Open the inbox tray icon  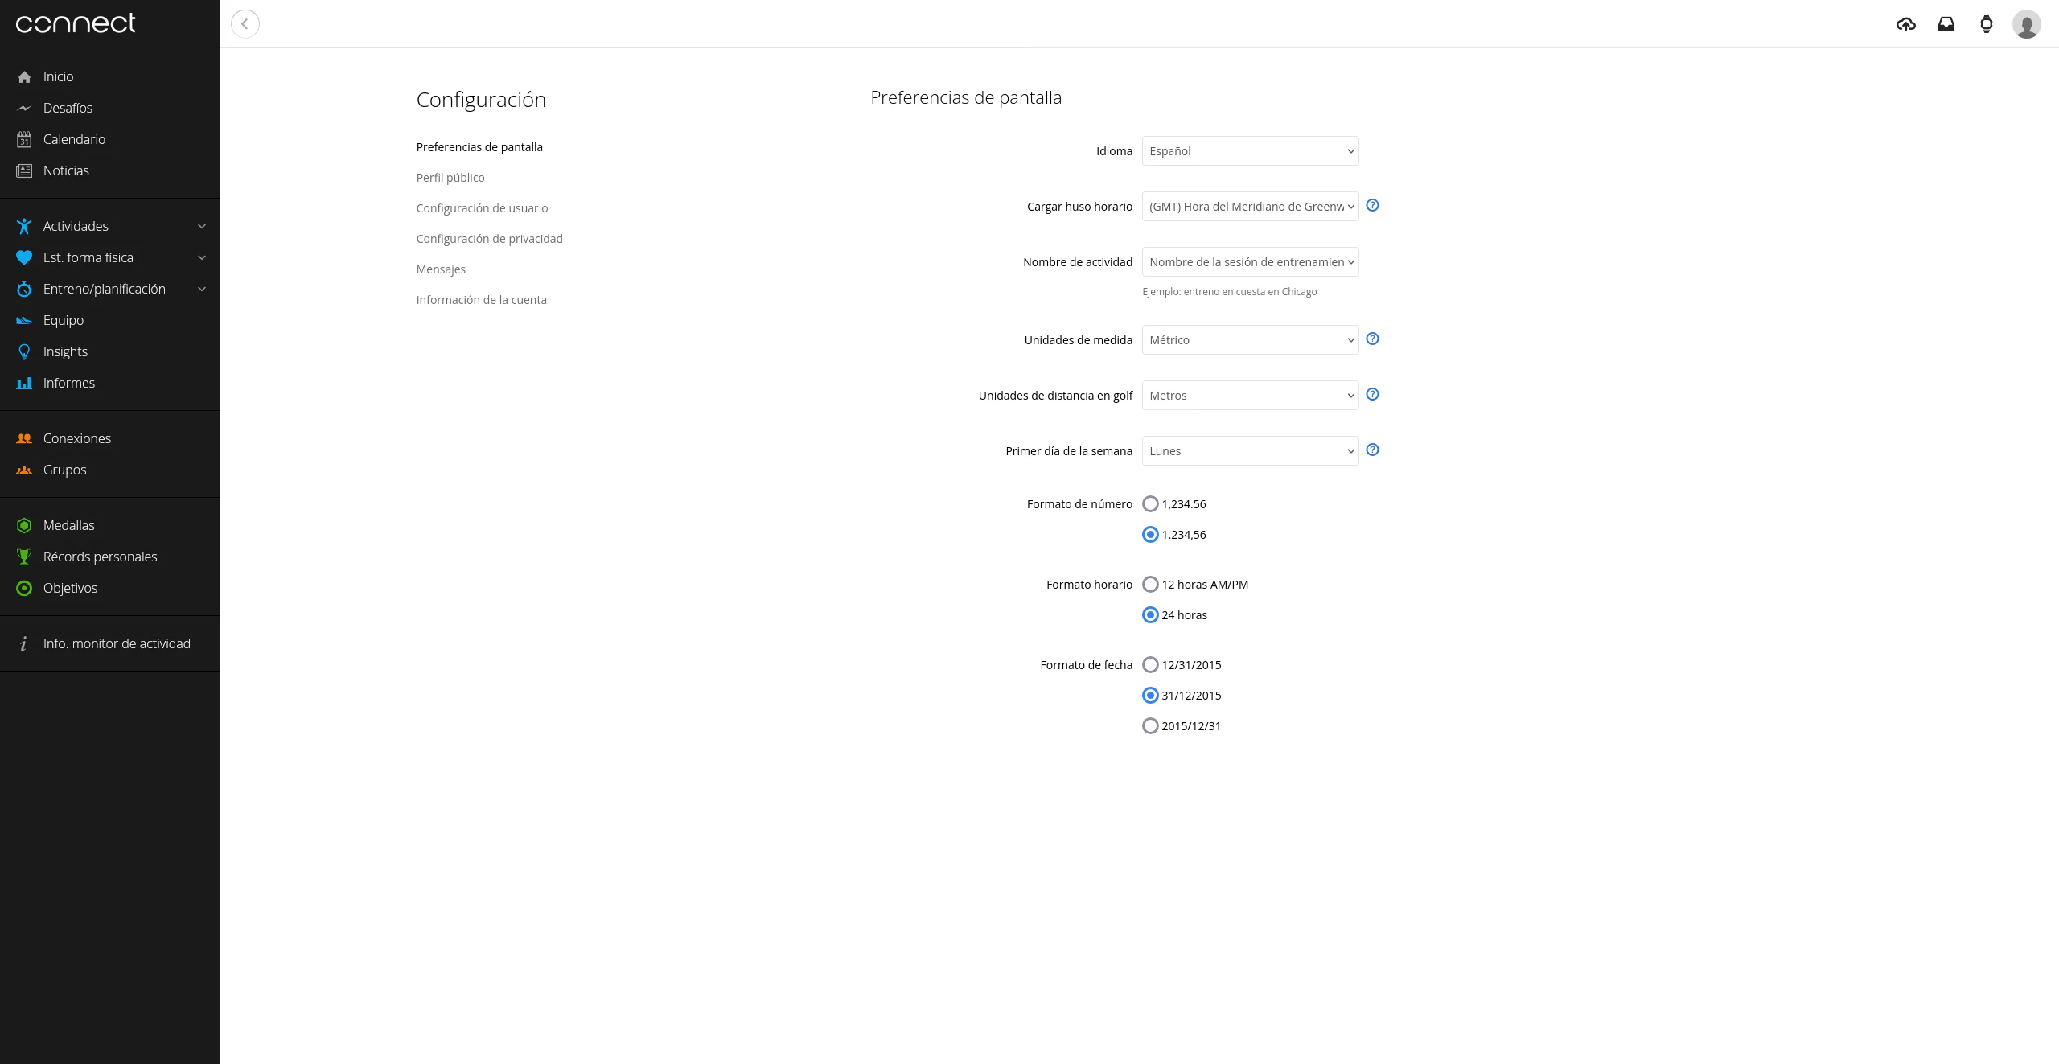pyautogui.click(x=1946, y=24)
